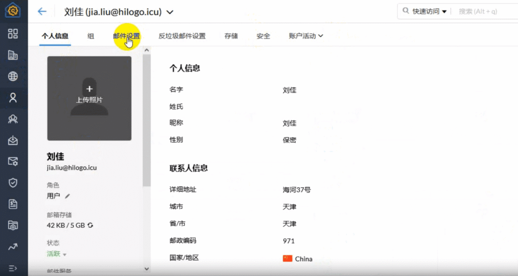Open the user switcher chevron next to jia.liu@hilogo.icu
The image size is (518, 276).
coord(170,12)
